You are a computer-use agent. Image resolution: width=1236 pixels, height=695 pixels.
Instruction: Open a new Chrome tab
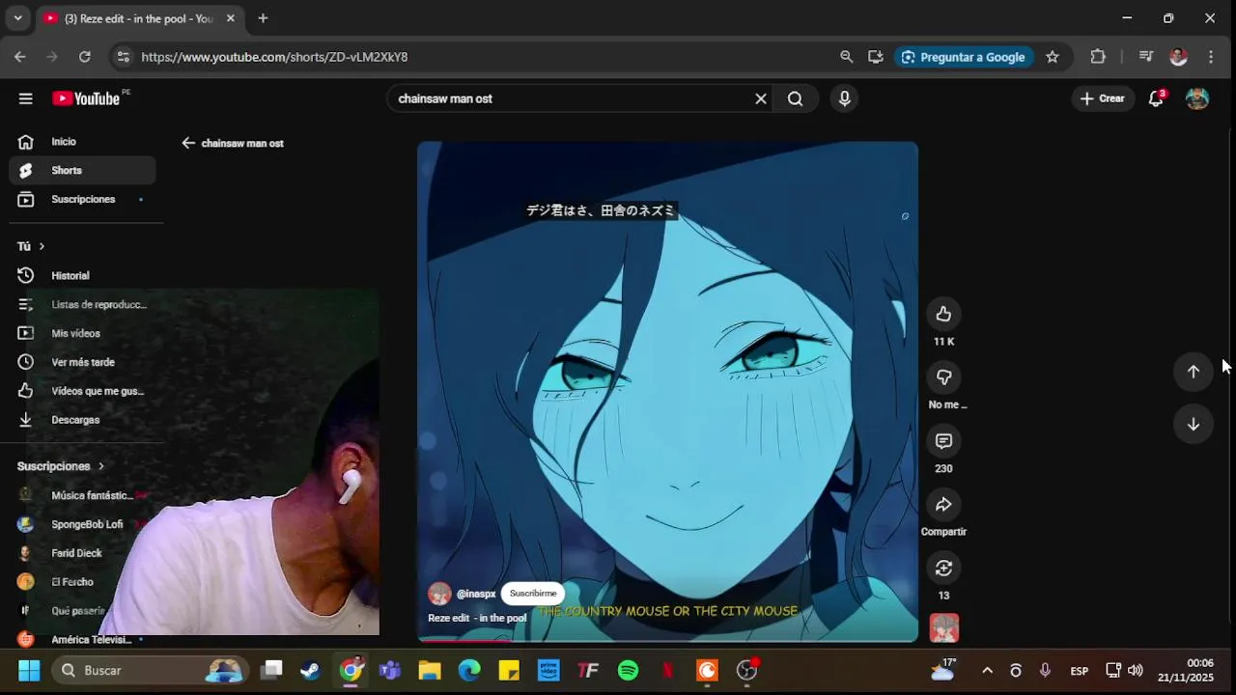point(263,18)
